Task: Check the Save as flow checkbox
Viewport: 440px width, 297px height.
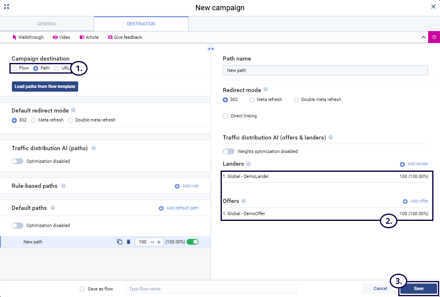Action: [83, 289]
